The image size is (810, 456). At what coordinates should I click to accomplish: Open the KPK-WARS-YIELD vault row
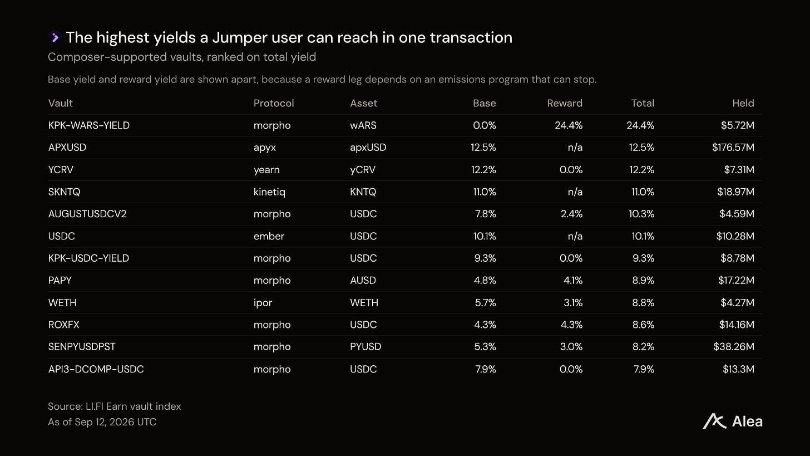[x=405, y=125]
